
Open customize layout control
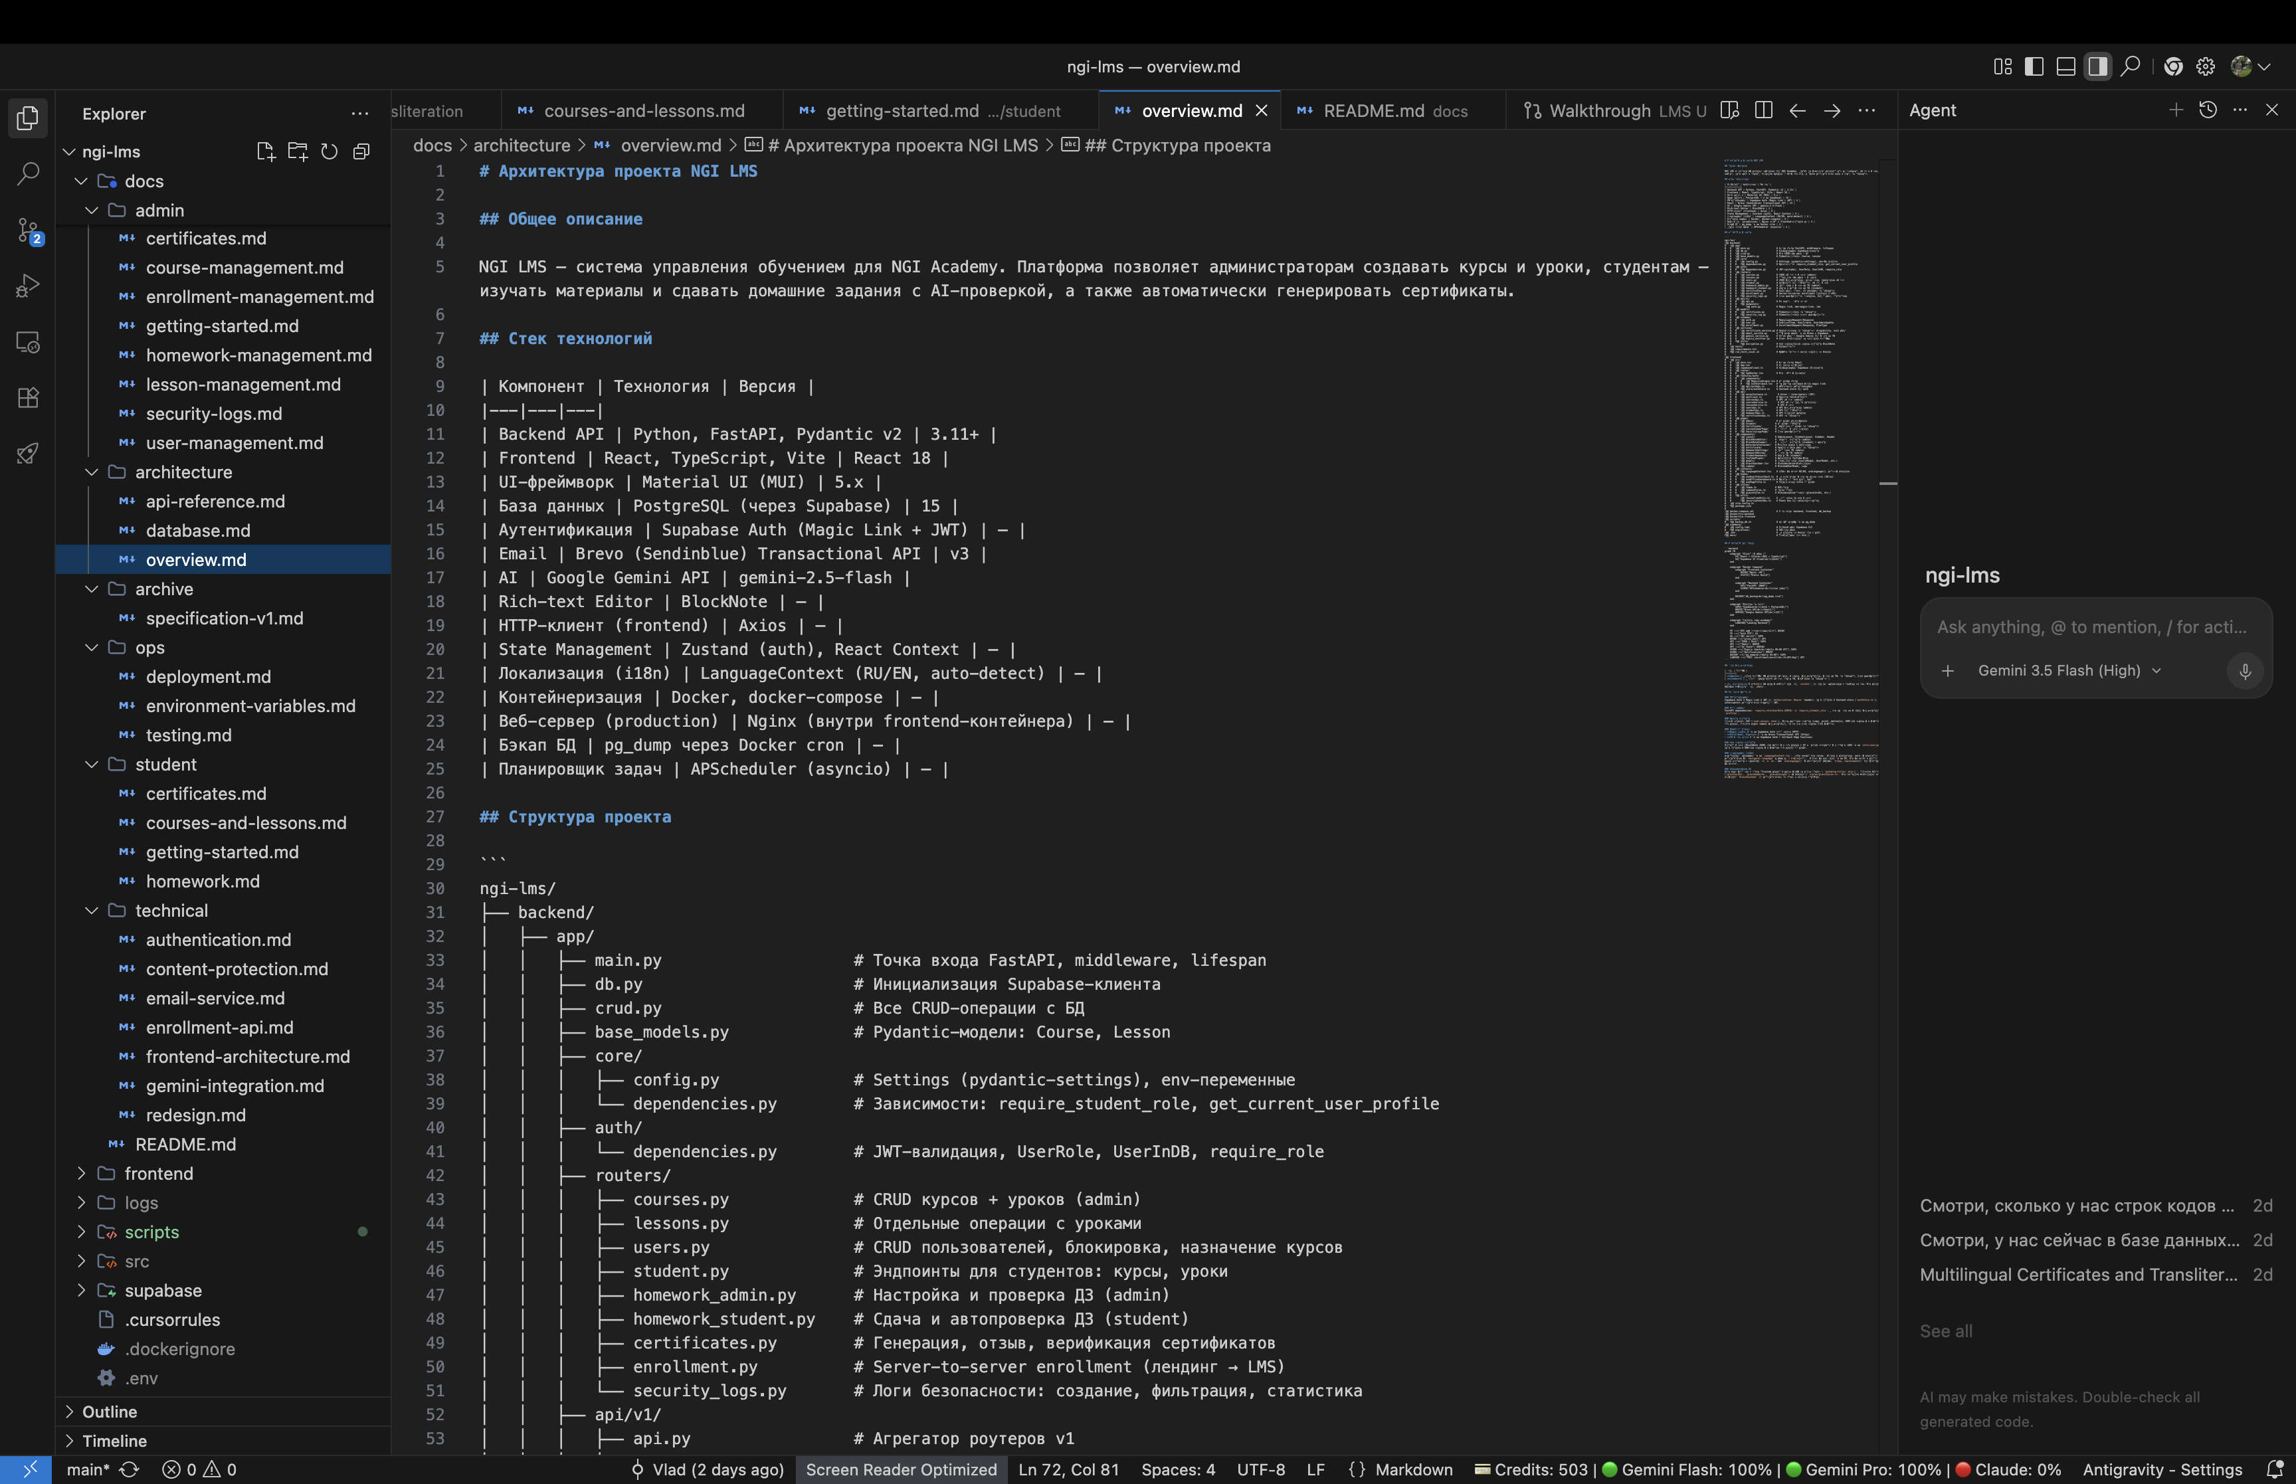pyautogui.click(x=2002, y=66)
